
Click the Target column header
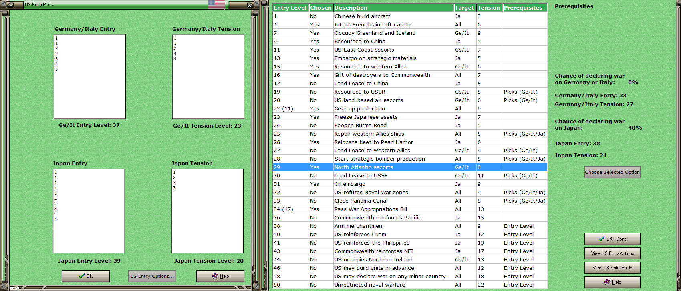[x=465, y=8]
